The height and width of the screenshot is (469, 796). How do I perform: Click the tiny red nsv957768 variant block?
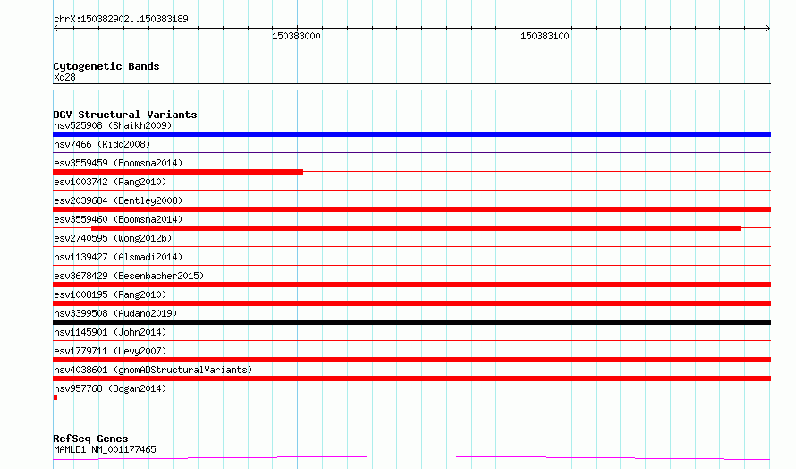click(55, 397)
